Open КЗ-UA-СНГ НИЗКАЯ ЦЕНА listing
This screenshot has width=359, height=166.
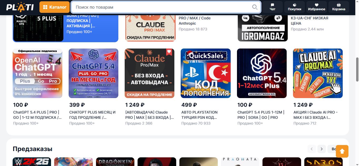(x=310, y=21)
